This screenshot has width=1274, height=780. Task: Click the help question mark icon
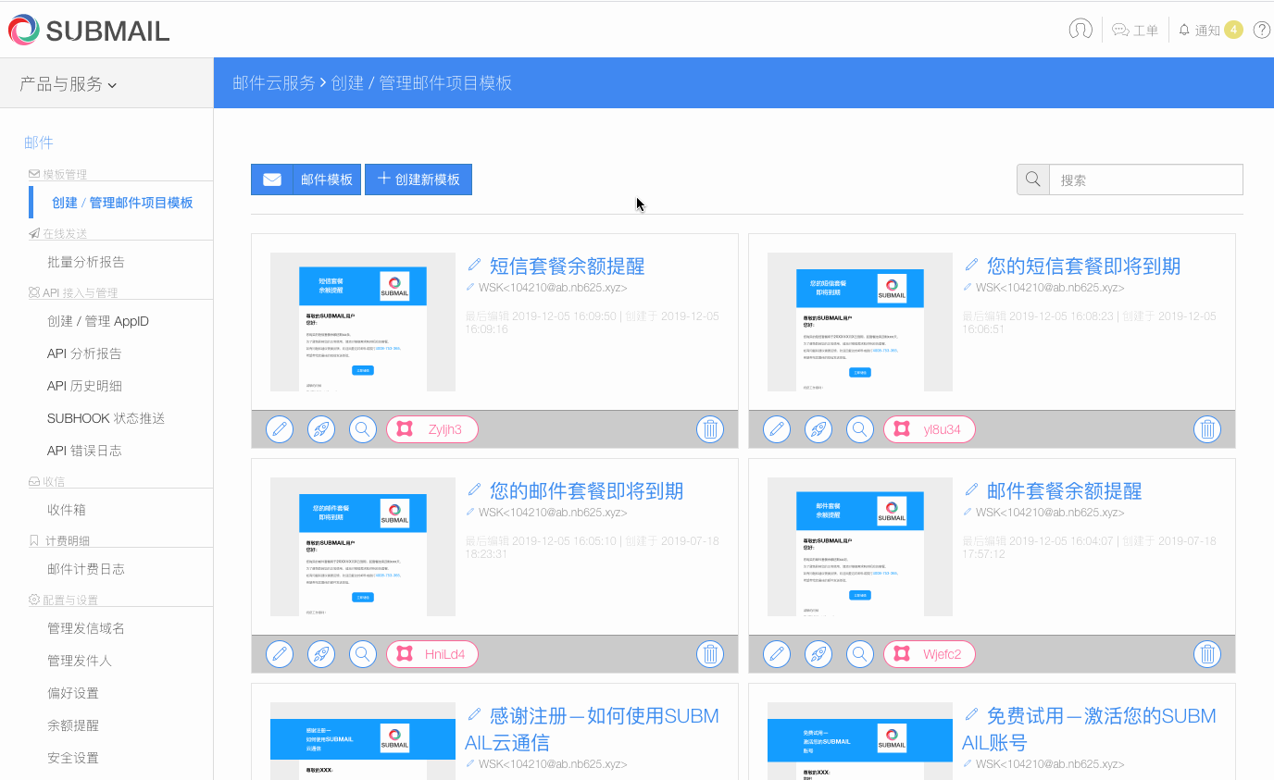coord(1261,29)
